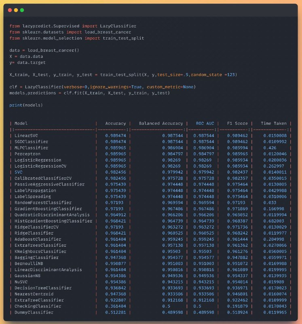The width and height of the screenshot is (302, 324).
Task: Click the Balanced Accuracy column header
Action: [x=161, y=124]
